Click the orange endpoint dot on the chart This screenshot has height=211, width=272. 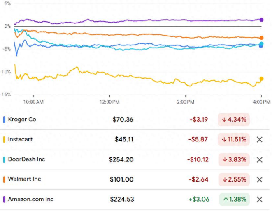(261, 38)
